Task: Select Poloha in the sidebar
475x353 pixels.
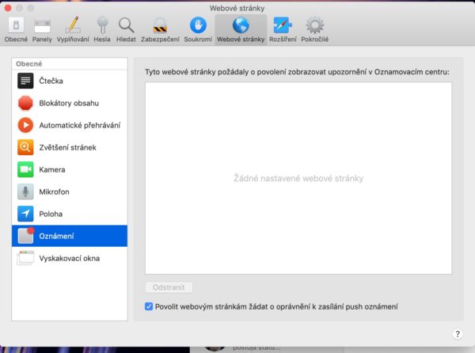Action: coord(70,214)
